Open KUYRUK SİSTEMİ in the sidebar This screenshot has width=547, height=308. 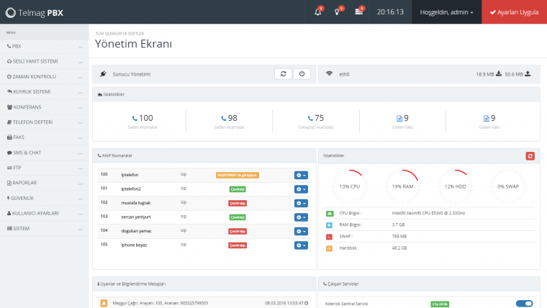click(45, 91)
